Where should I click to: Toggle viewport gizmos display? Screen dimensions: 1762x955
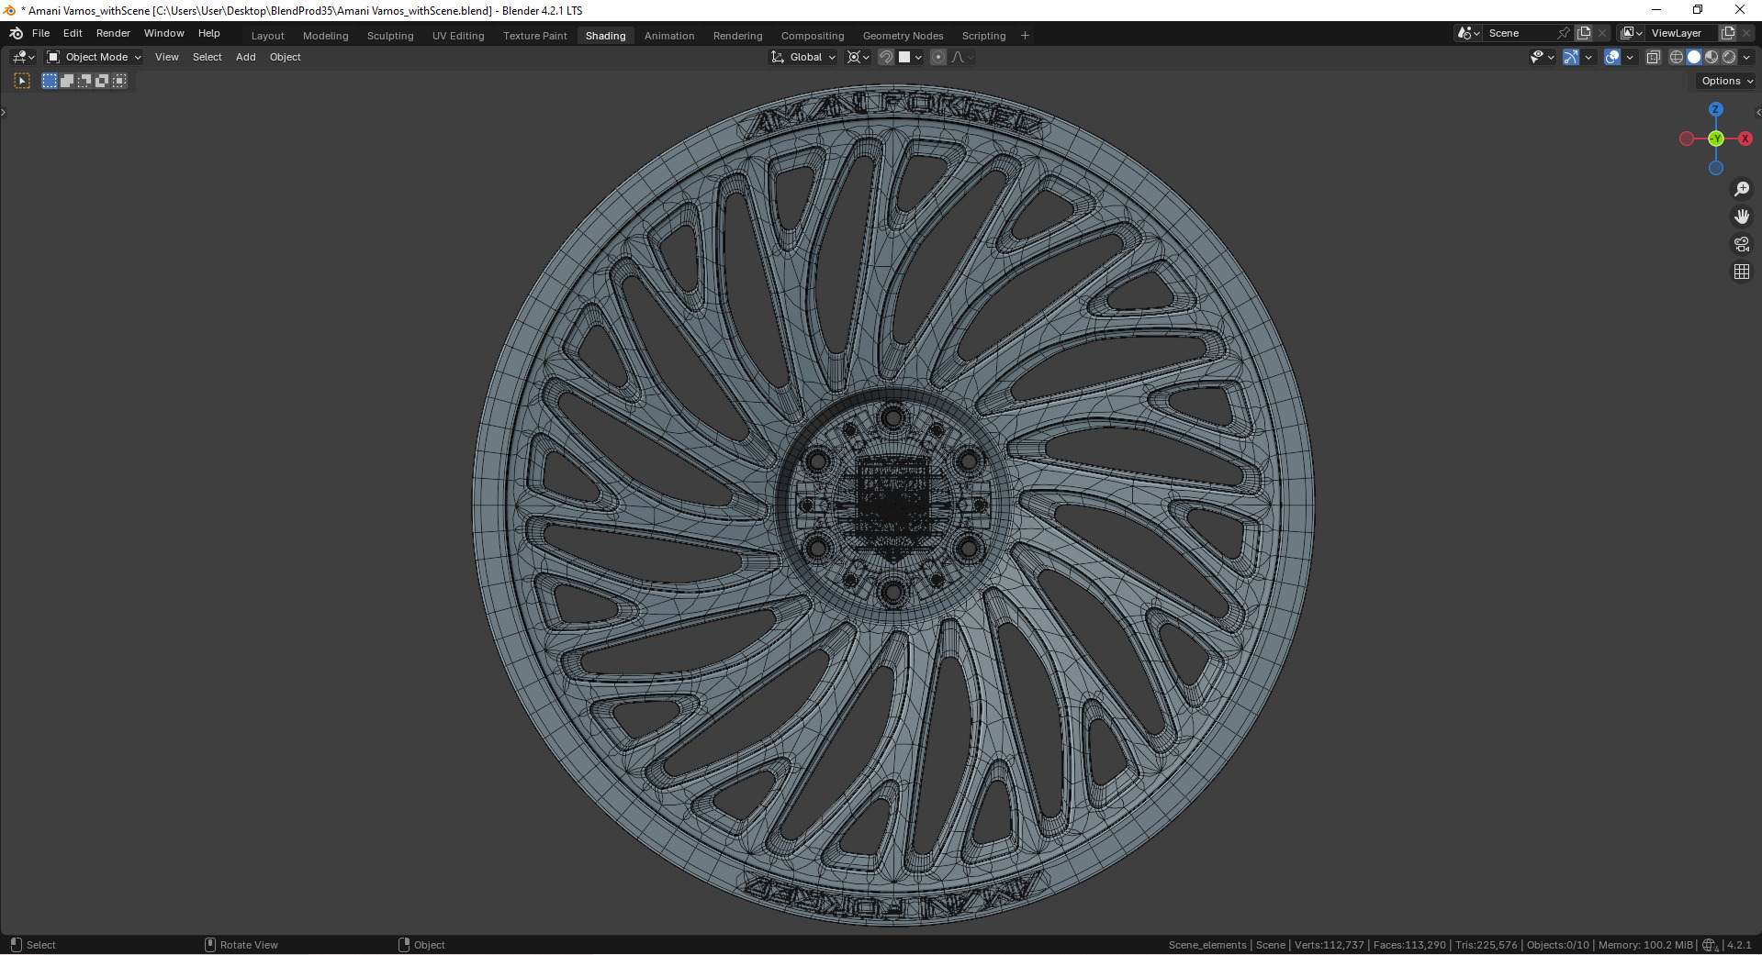1571,57
